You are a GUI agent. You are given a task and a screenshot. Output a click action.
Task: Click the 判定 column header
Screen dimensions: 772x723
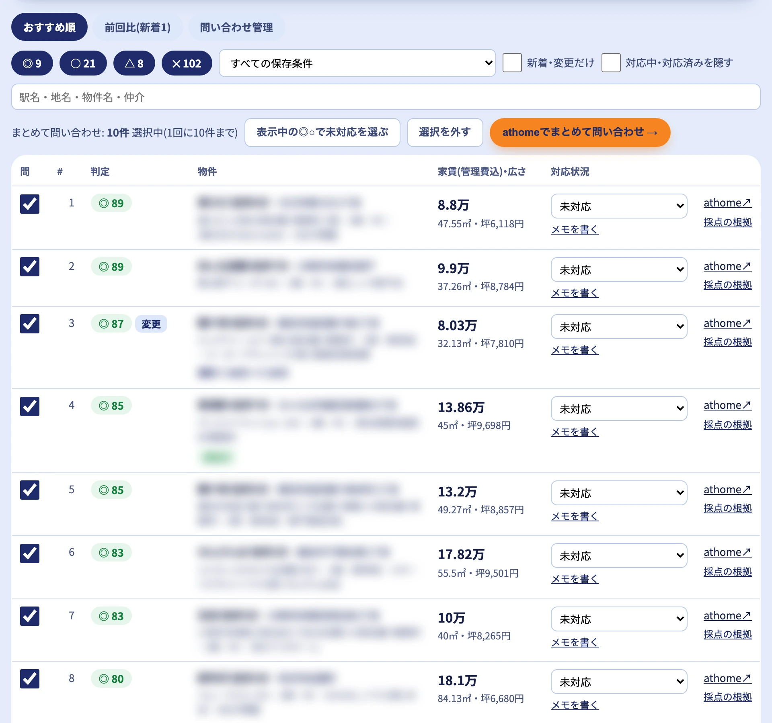(100, 172)
